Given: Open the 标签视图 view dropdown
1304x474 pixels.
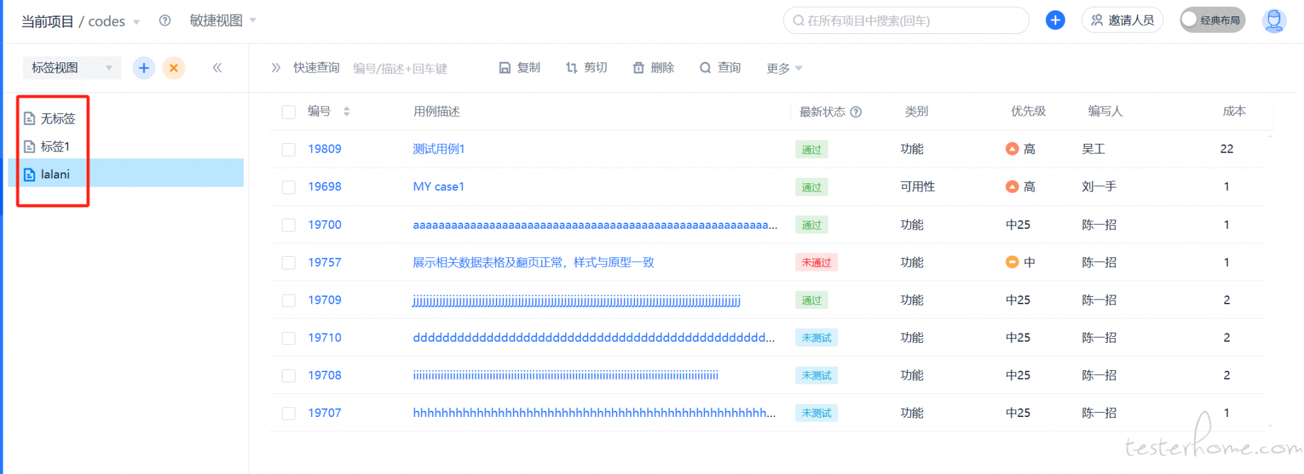Looking at the screenshot, I should pyautogui.click(x=71, y=68).
